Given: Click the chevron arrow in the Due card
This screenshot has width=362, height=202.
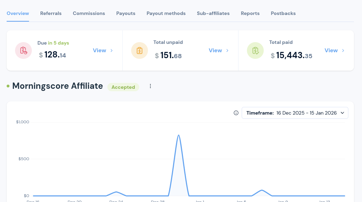Looking at the screenshot, I should (x=112, y=50).
